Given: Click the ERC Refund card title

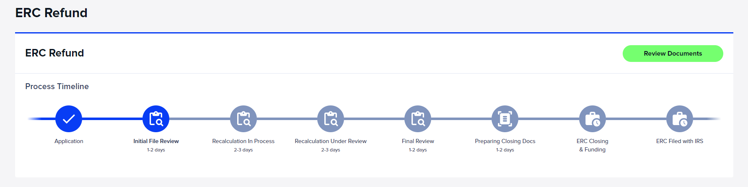Looking at the screenshot, I should click(54, 53).
